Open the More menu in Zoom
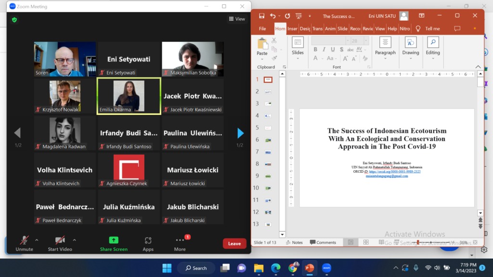 click(x=180, y=243)
